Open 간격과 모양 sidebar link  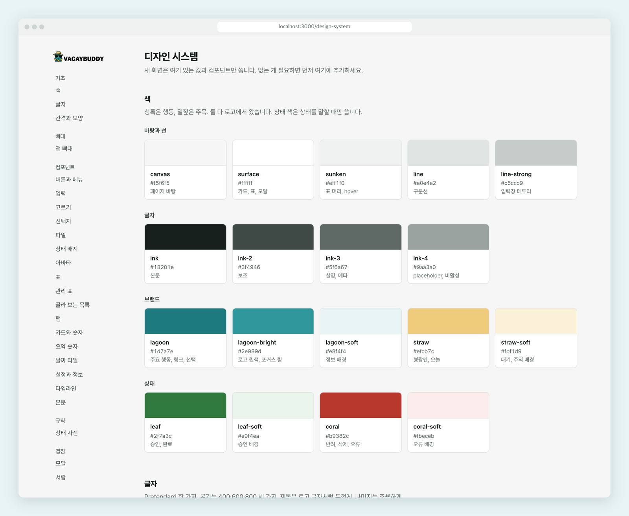69,118
